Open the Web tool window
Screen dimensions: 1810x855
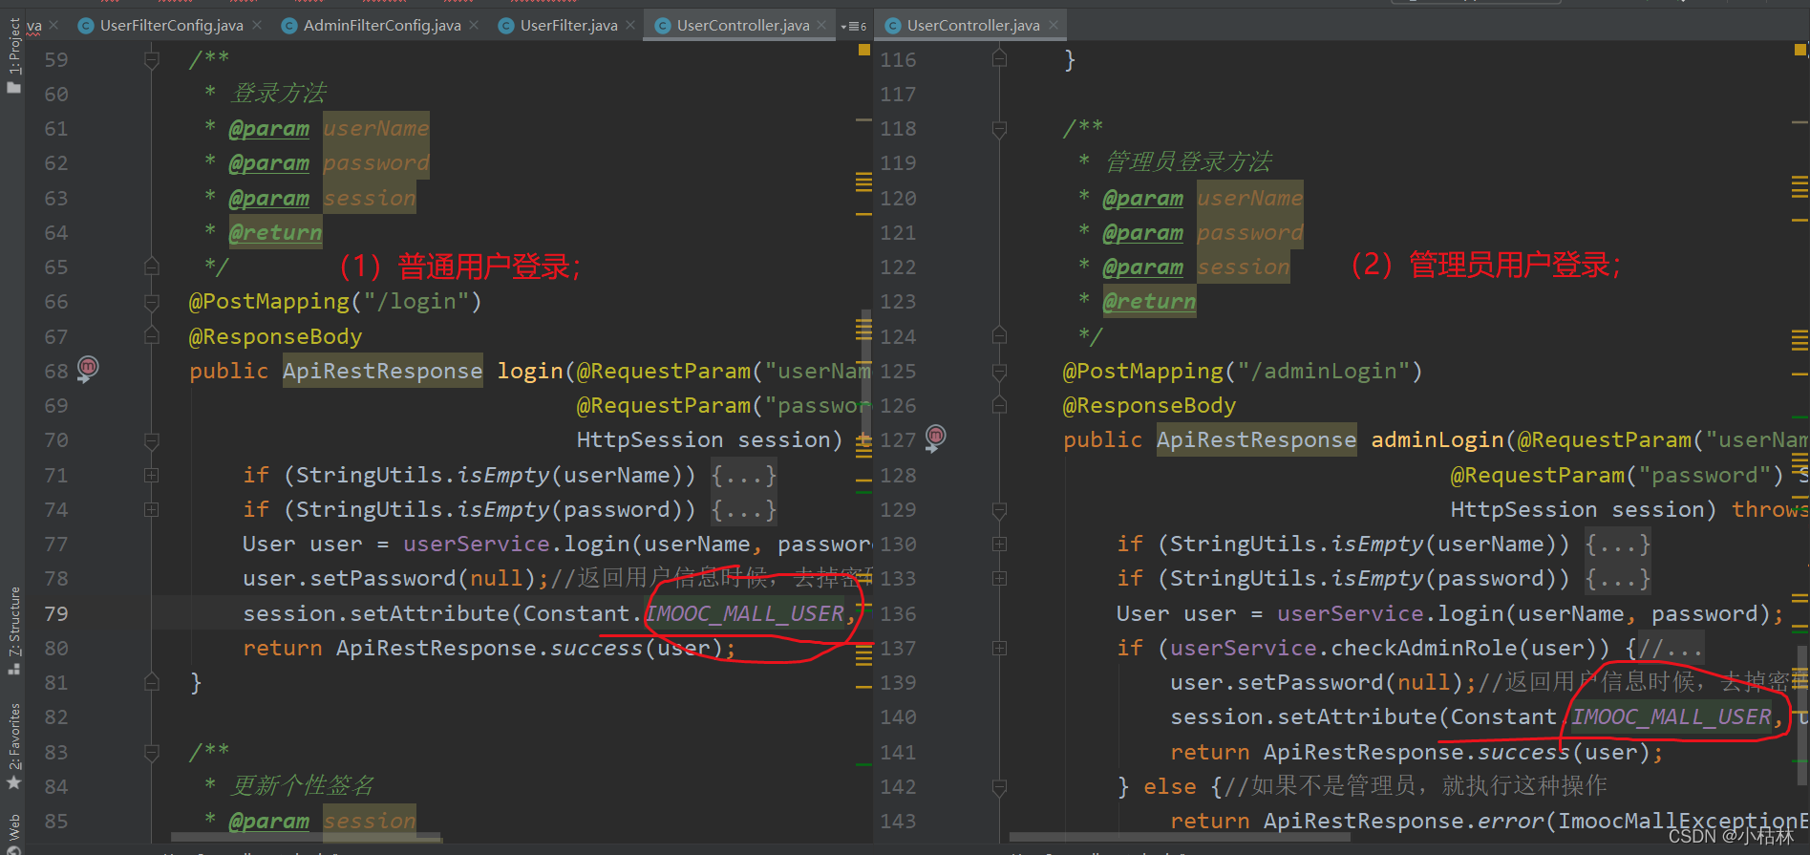coord(13,833)
